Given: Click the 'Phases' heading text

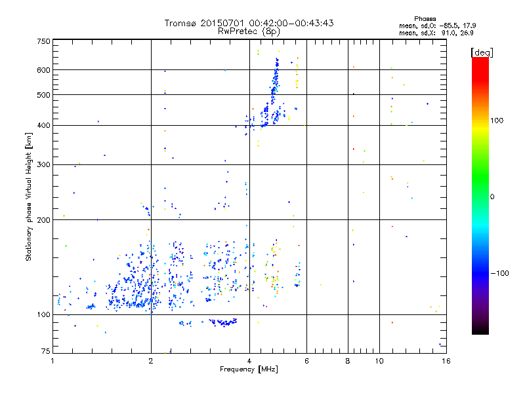Looking at the screenshot, I should pyautogui.click(x=425, y=19).
